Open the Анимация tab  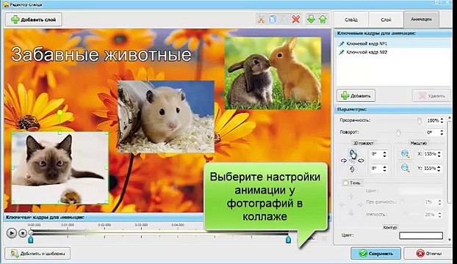[421, 19]
